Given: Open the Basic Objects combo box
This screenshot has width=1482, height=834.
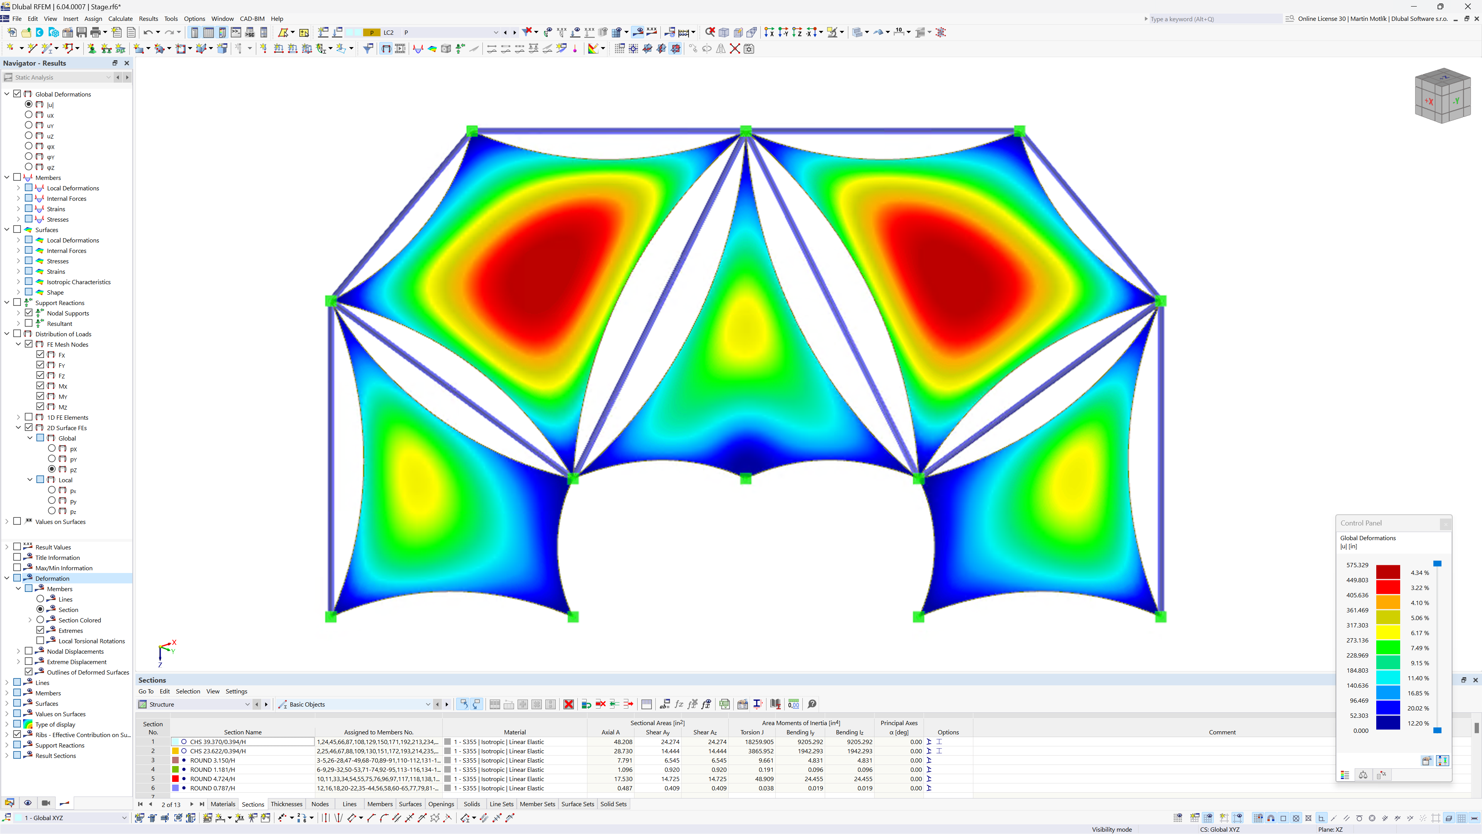Looking at the screenshot, I should [x=428, y=705].
